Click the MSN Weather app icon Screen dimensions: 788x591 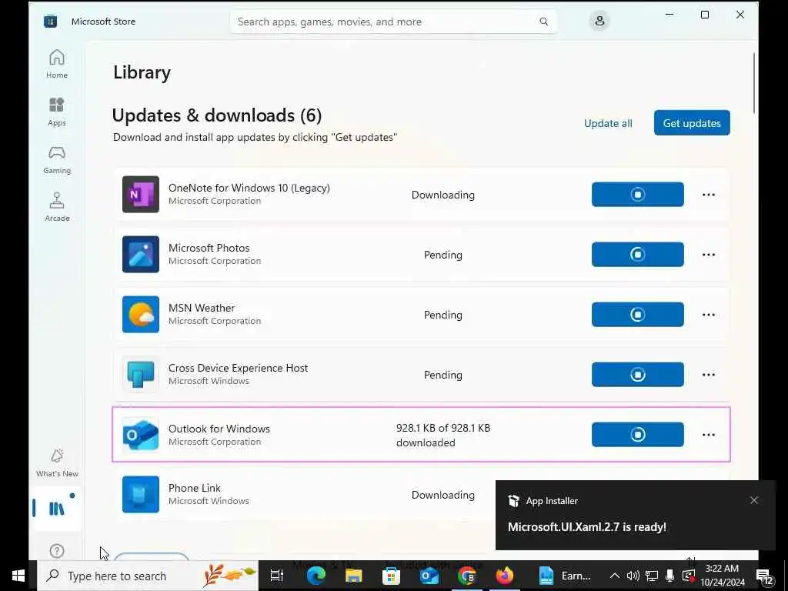(x=141, y=314)
